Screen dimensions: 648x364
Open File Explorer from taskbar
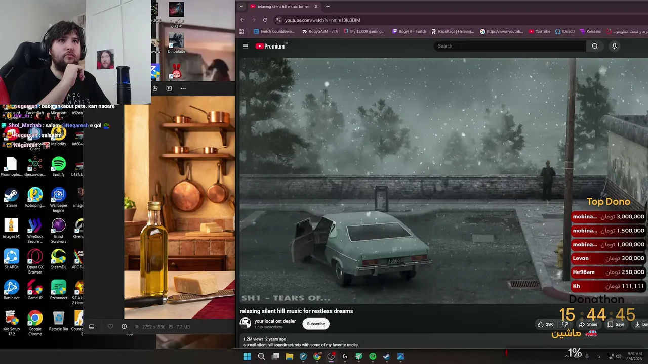tap(289, 356)
